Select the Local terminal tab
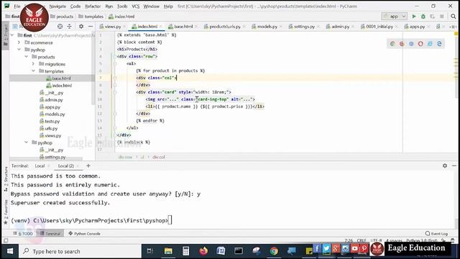Screen dimensions: 460x259 tap(40, 166)
